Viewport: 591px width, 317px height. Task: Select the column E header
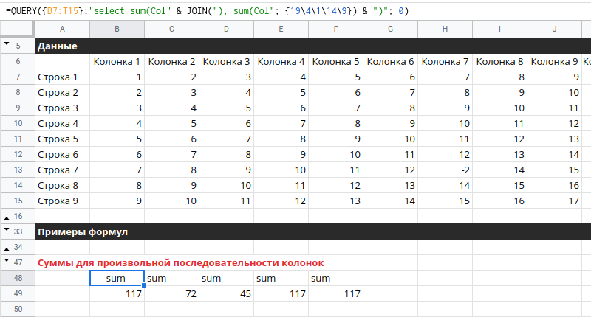281,29
